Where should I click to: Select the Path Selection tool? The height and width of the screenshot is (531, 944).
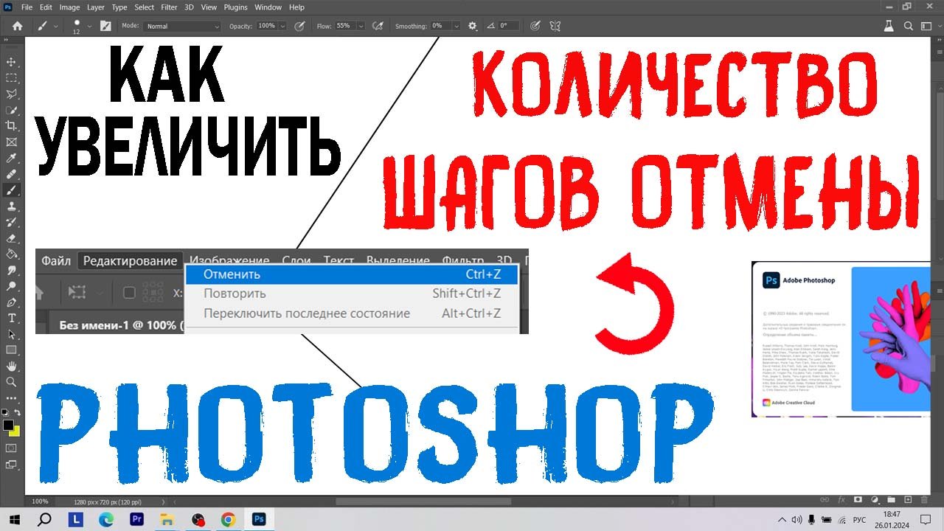(x=11, y=335)
